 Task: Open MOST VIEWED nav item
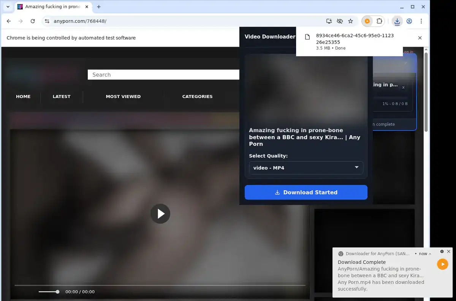(123, 97)
